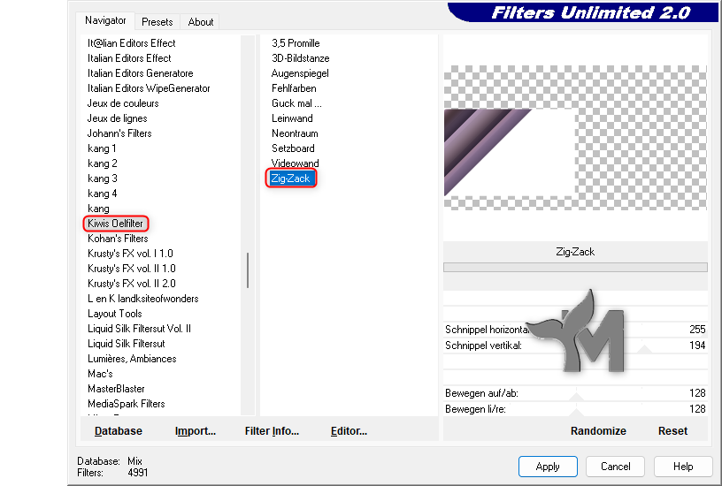Click Randomize to shuffle settings
The width and height of the screenshot is (722, 486).
coord(598,431)
